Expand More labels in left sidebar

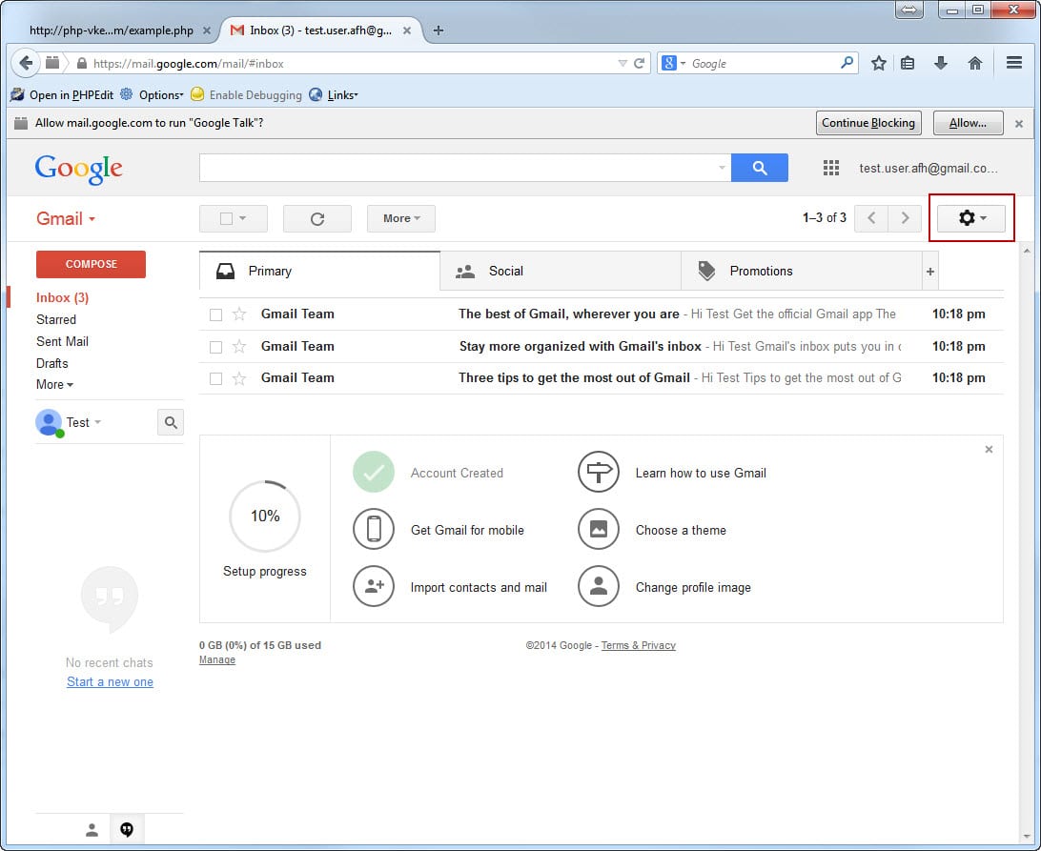pyautogui.click(x=54, y=385)
